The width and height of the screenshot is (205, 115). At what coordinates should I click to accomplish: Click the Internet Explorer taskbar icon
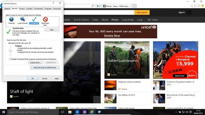(x=92, y=112)
